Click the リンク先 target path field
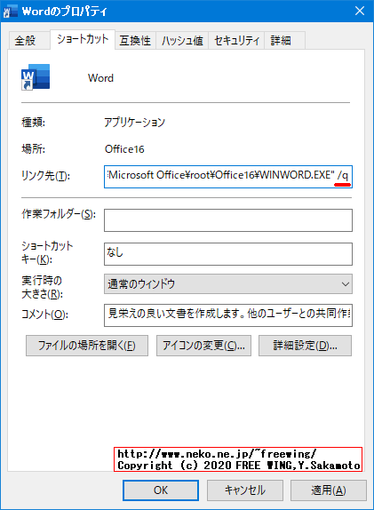Viewport: 374px width, 510px height. click(228, 177)
